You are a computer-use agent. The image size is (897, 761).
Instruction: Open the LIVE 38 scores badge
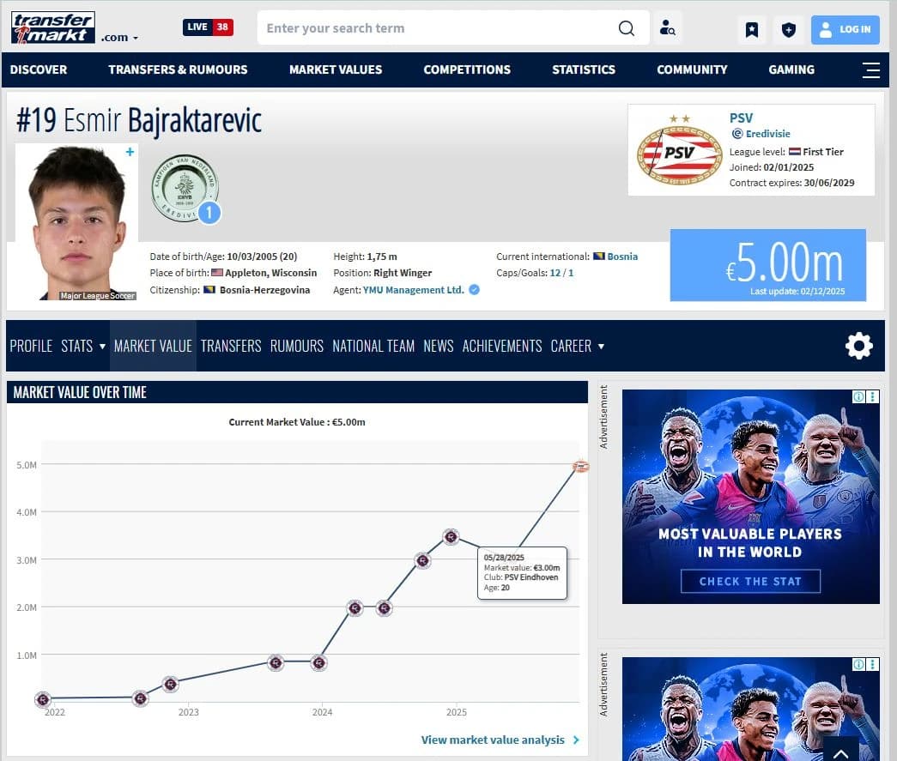[208, 27]
